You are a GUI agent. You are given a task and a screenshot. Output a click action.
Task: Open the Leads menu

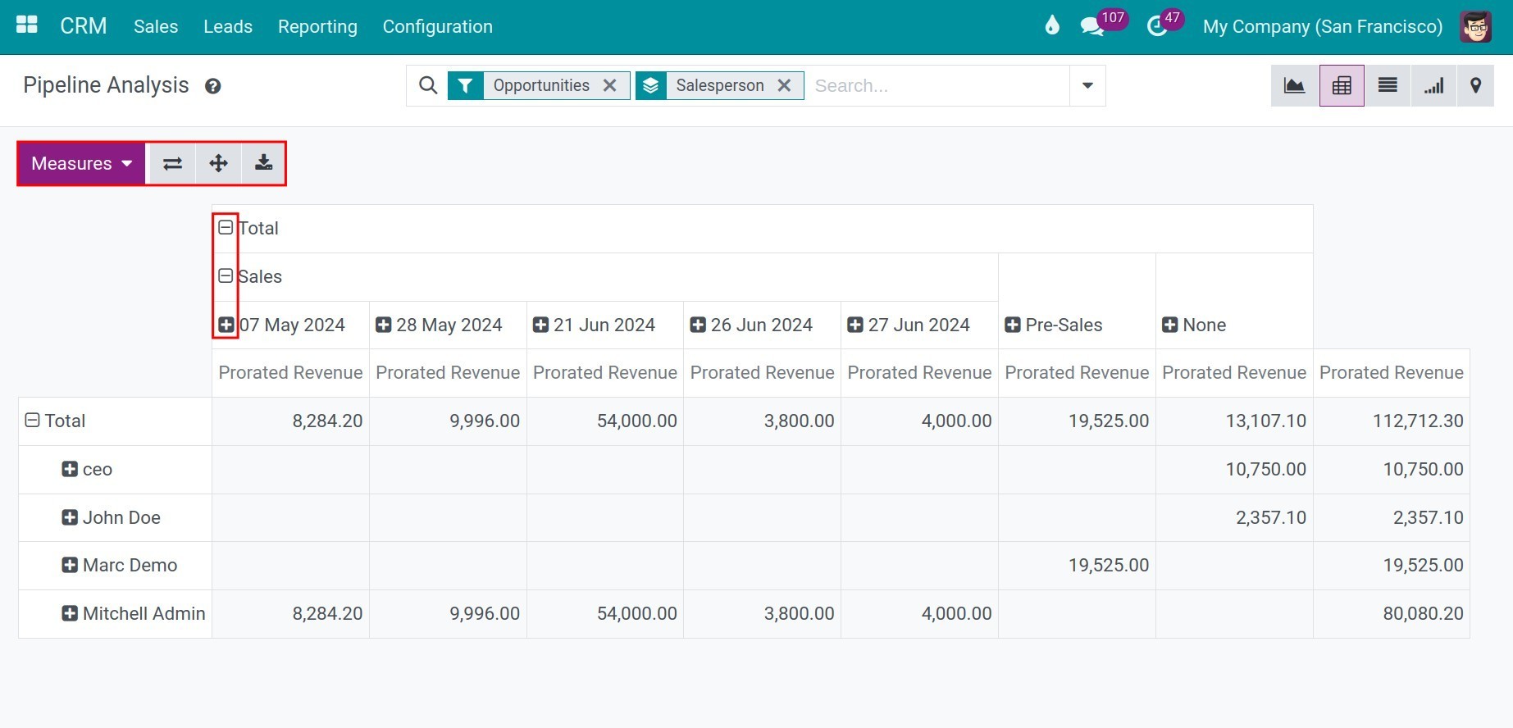[x=228, y=26]
